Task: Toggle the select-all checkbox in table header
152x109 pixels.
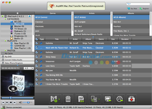Action: (37, 39)
